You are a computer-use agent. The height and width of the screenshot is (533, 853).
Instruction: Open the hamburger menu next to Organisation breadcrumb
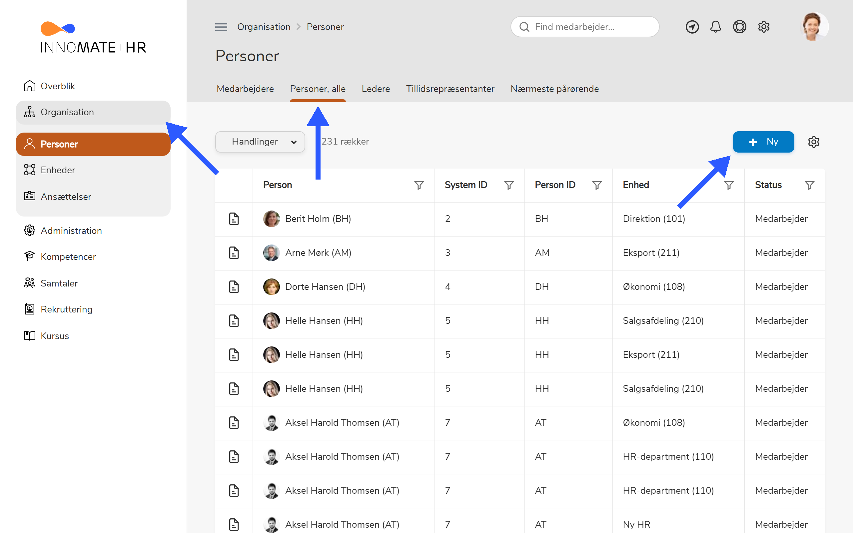pos(221,27)
